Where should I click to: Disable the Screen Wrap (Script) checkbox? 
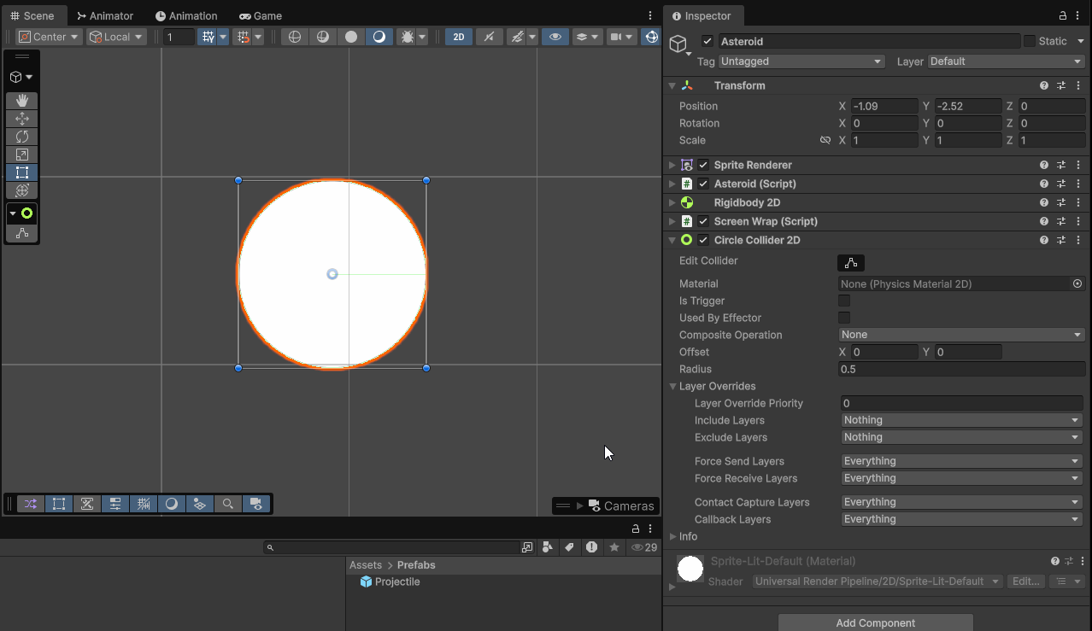703,221
